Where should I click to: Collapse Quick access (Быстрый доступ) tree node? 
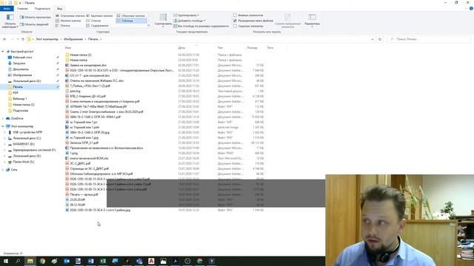3,52
